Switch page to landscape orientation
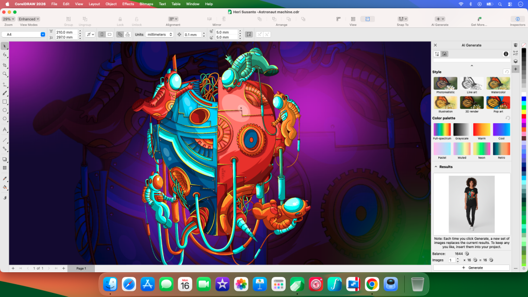 tap(110, 35)
